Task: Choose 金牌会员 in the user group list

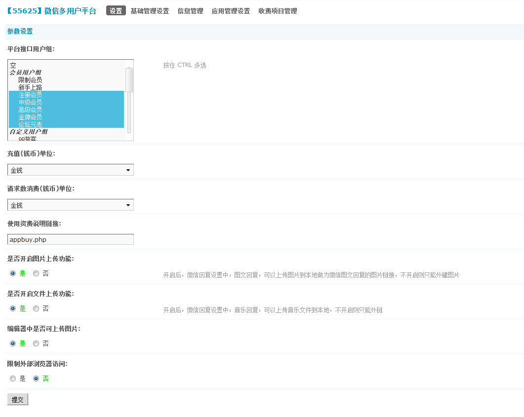Action: point(30,117)
